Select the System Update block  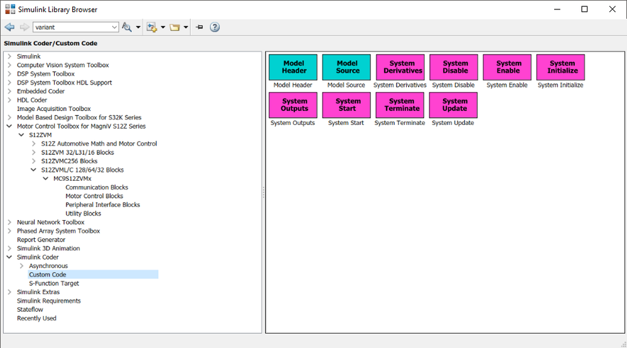coord(453,105)
